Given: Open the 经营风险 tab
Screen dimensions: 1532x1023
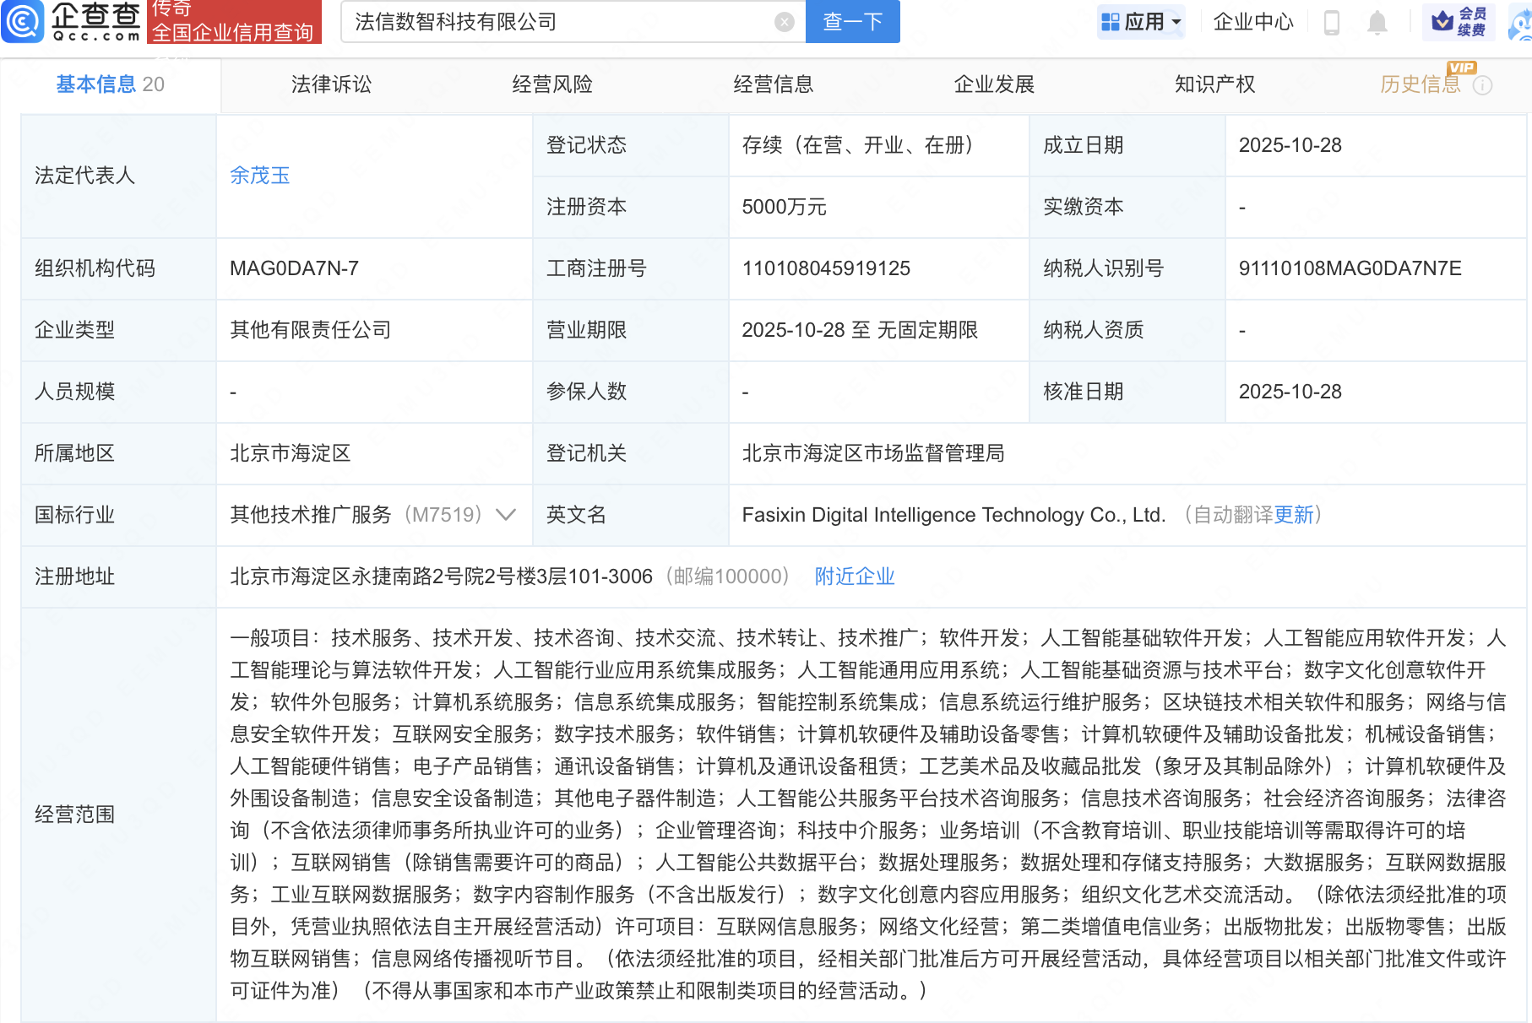Looking at the screenshot, I should [x=552, y=84].
